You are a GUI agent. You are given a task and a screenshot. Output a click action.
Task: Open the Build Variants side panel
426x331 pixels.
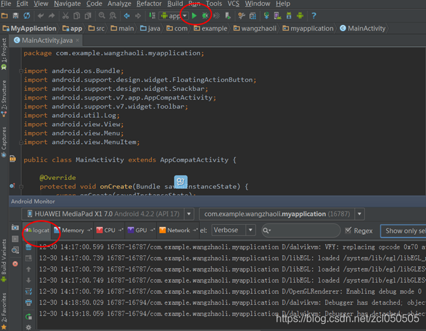tap(4, 261)
